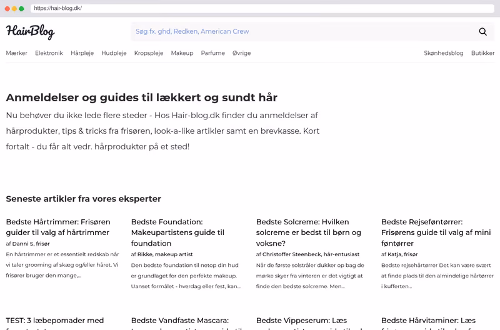Viewport: 500px width, 330px height.
Task: Navigate to the Makeup category
Action: point(182,53)
